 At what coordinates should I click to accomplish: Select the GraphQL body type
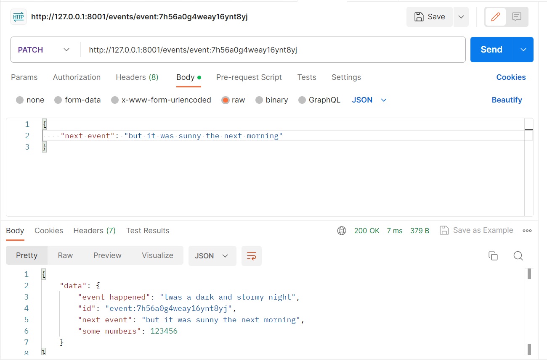pyautogui.click(x=302, y=100)
